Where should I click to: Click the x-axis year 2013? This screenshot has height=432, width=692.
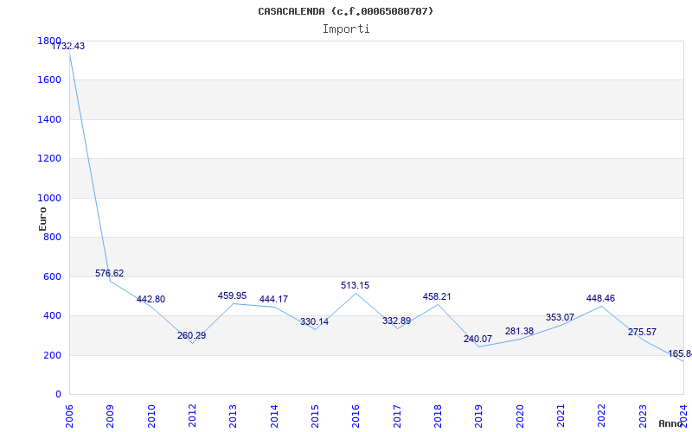pyautogui.click(x=233, y=416)
